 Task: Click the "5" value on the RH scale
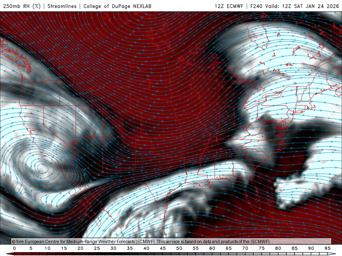[31, 248]
